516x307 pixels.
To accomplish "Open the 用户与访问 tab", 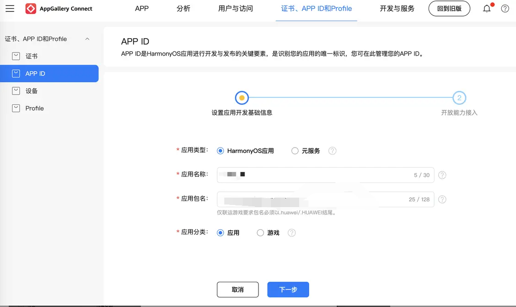I will point(235,9).
